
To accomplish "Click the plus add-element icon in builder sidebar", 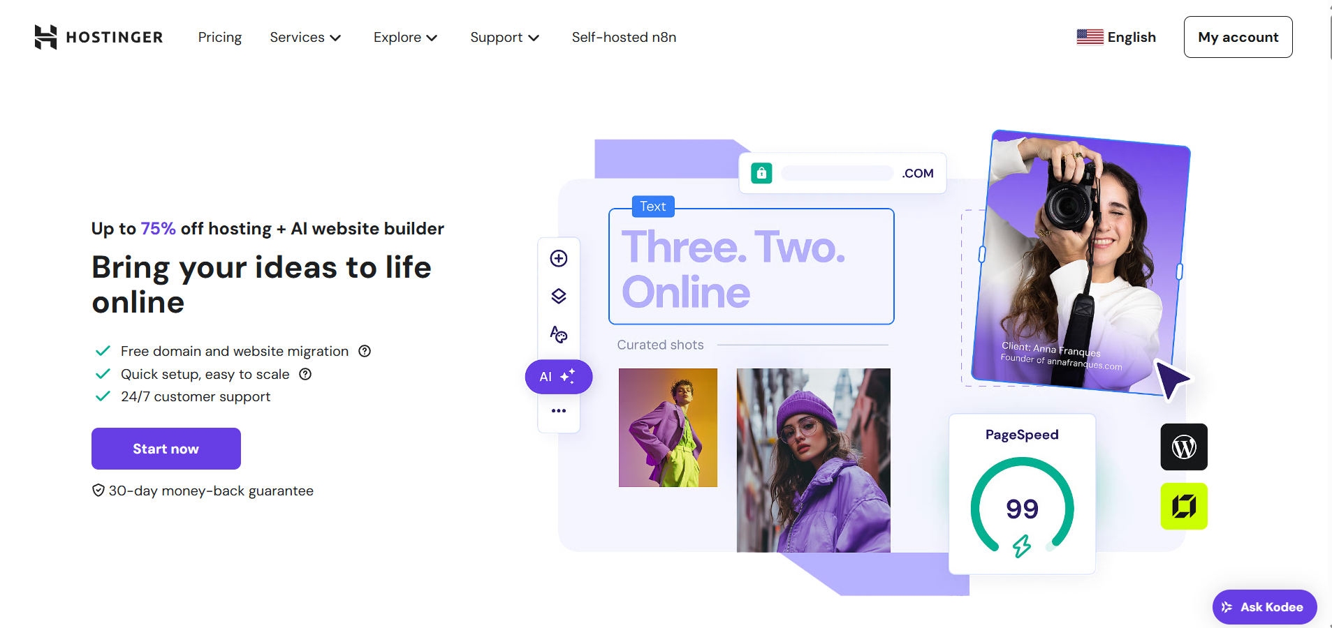I will coord(559,258).
